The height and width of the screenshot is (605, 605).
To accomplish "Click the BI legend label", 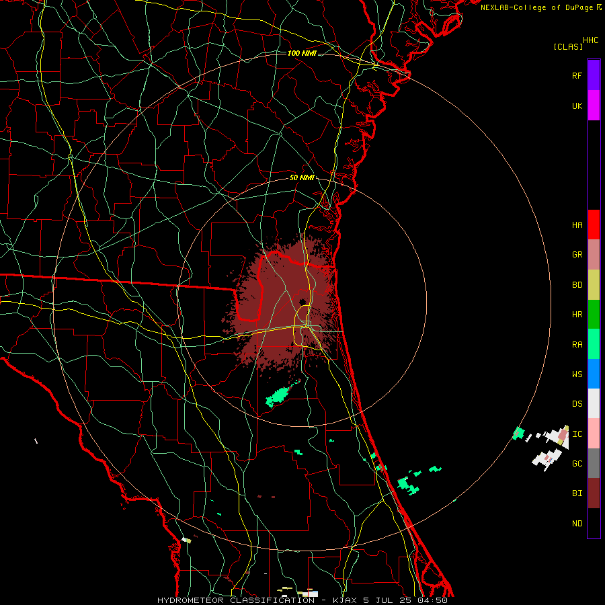I will coord(577,493).
